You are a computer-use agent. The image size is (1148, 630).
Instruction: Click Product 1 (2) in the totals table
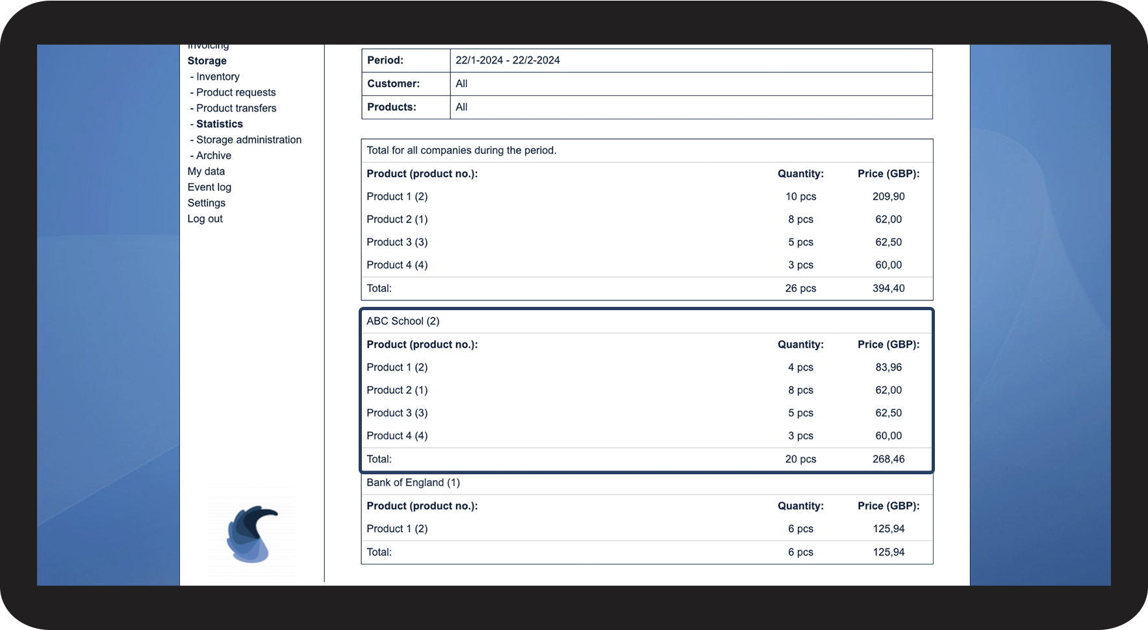click(x=397, y=197)
